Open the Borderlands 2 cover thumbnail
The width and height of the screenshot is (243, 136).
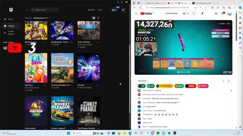[x=36, y=30]
